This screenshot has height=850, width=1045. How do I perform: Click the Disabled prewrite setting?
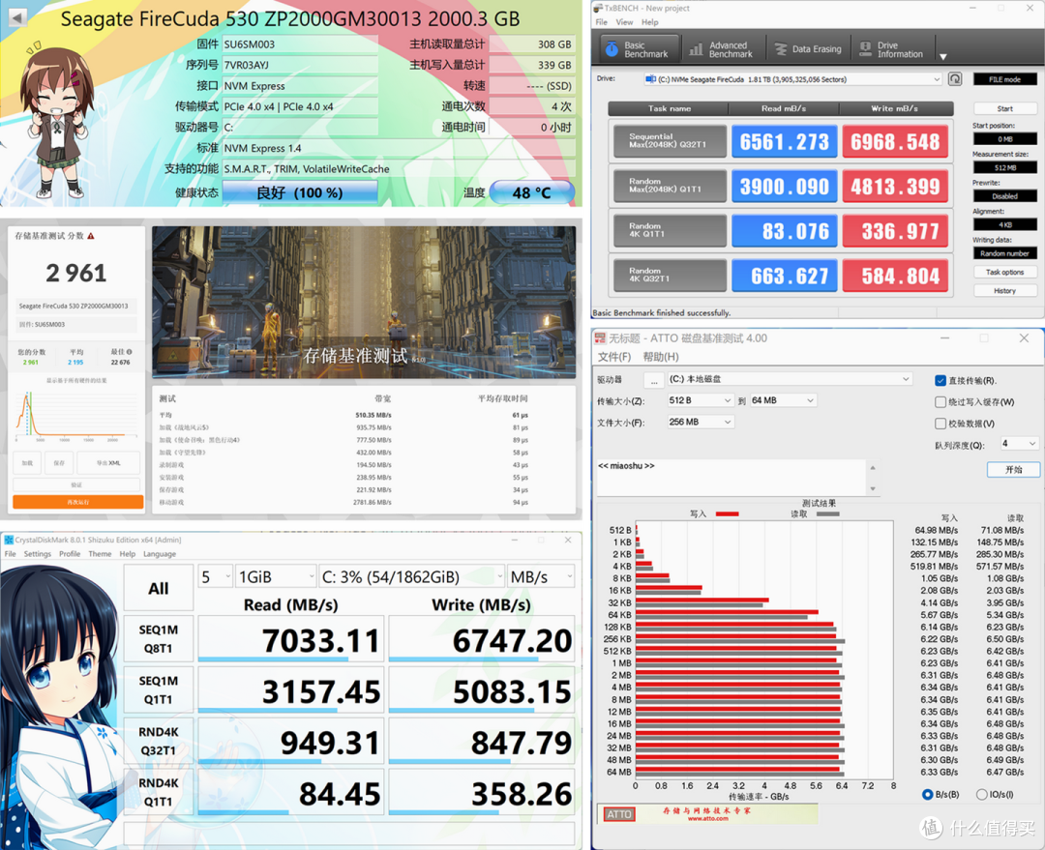(1005, 196)
